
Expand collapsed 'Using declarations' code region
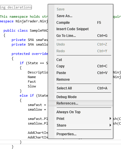[16, 7]
